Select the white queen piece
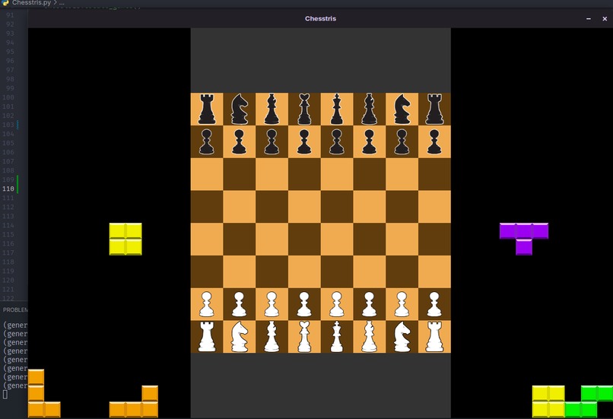 pyautogui.click(x=304, y=337)
